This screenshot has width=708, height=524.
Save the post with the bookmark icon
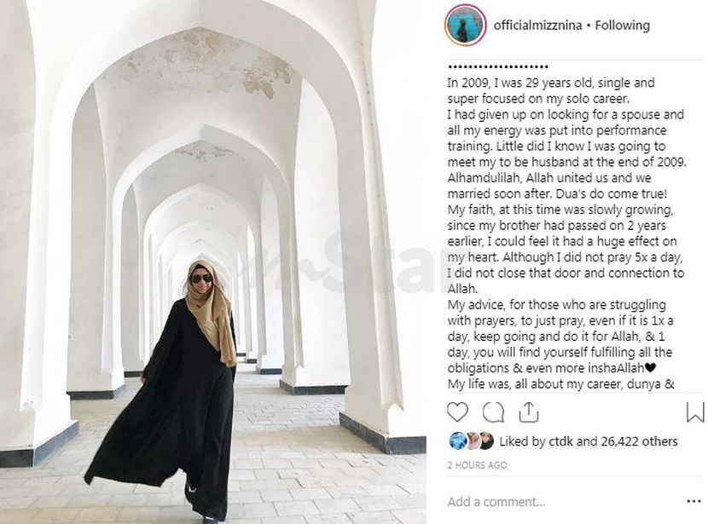tap(695, 412)
